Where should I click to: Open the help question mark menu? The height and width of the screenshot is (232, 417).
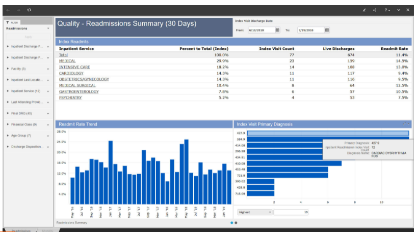[x=387, y=10]
